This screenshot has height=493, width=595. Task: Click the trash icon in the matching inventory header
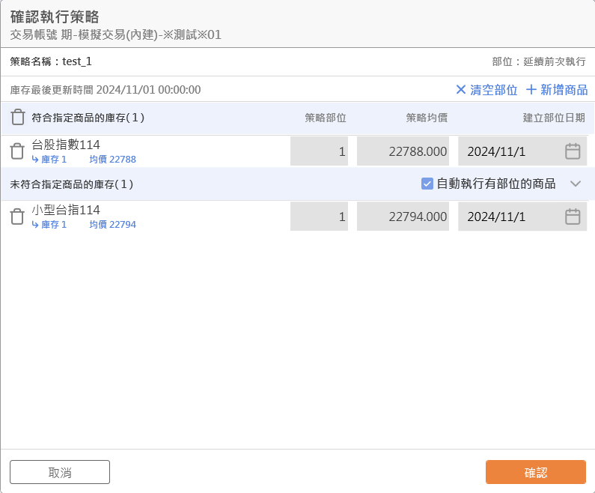coord(18,118)
